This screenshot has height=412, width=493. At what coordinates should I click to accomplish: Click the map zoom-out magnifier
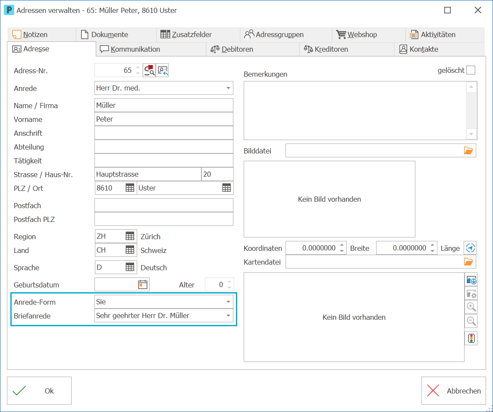(x=471, y=321)
